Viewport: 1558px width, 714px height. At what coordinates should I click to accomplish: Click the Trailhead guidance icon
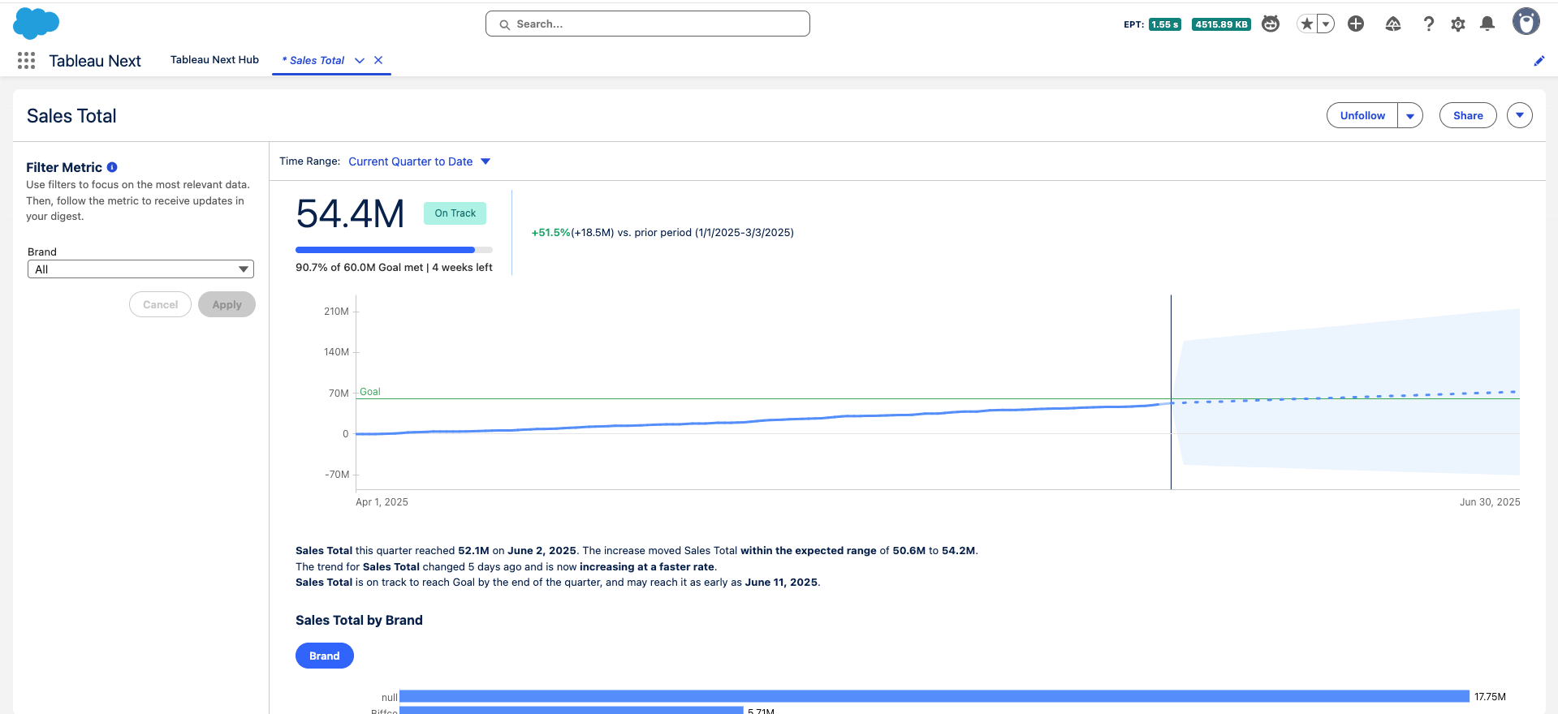click(x=1392, y=24)
